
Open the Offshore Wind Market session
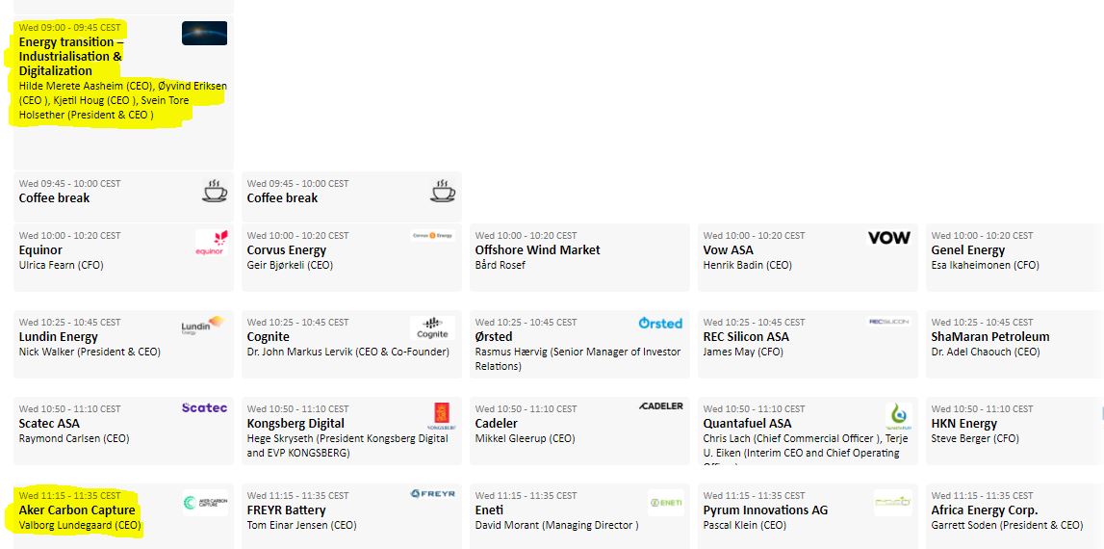[x=537, y=250]
